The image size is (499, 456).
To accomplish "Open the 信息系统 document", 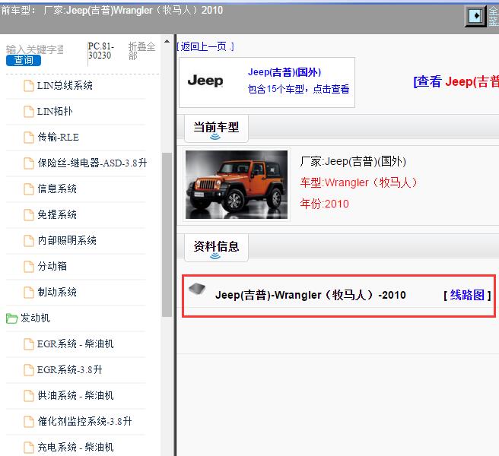I will [x=57, y=188].
